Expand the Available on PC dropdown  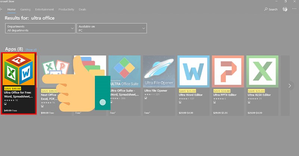point(111,28)
